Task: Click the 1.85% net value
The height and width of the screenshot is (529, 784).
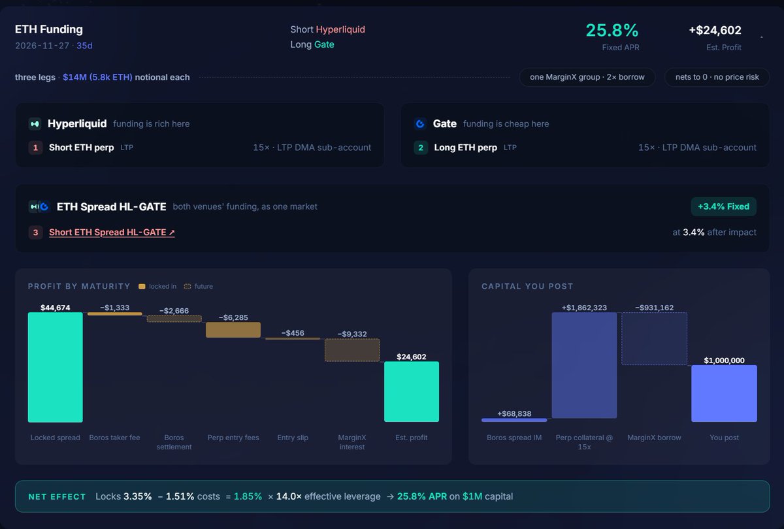Action: (x=248, y=496)
